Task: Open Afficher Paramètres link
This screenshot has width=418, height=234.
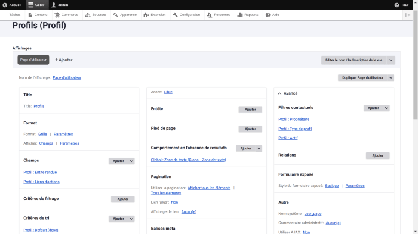Action: pos(70,143)
